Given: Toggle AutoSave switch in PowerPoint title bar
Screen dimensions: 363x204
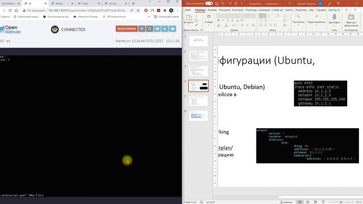Looking at the screenshot, I should point(209,3).
